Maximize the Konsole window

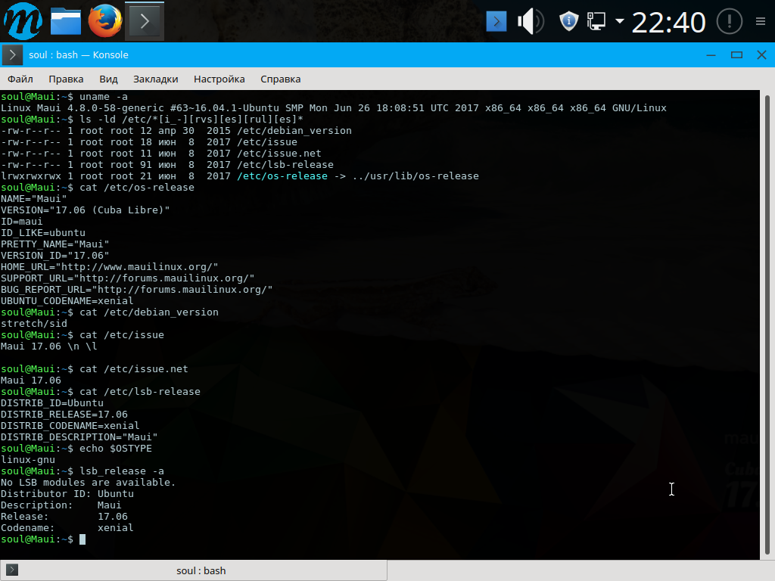(x=736, y=54)
